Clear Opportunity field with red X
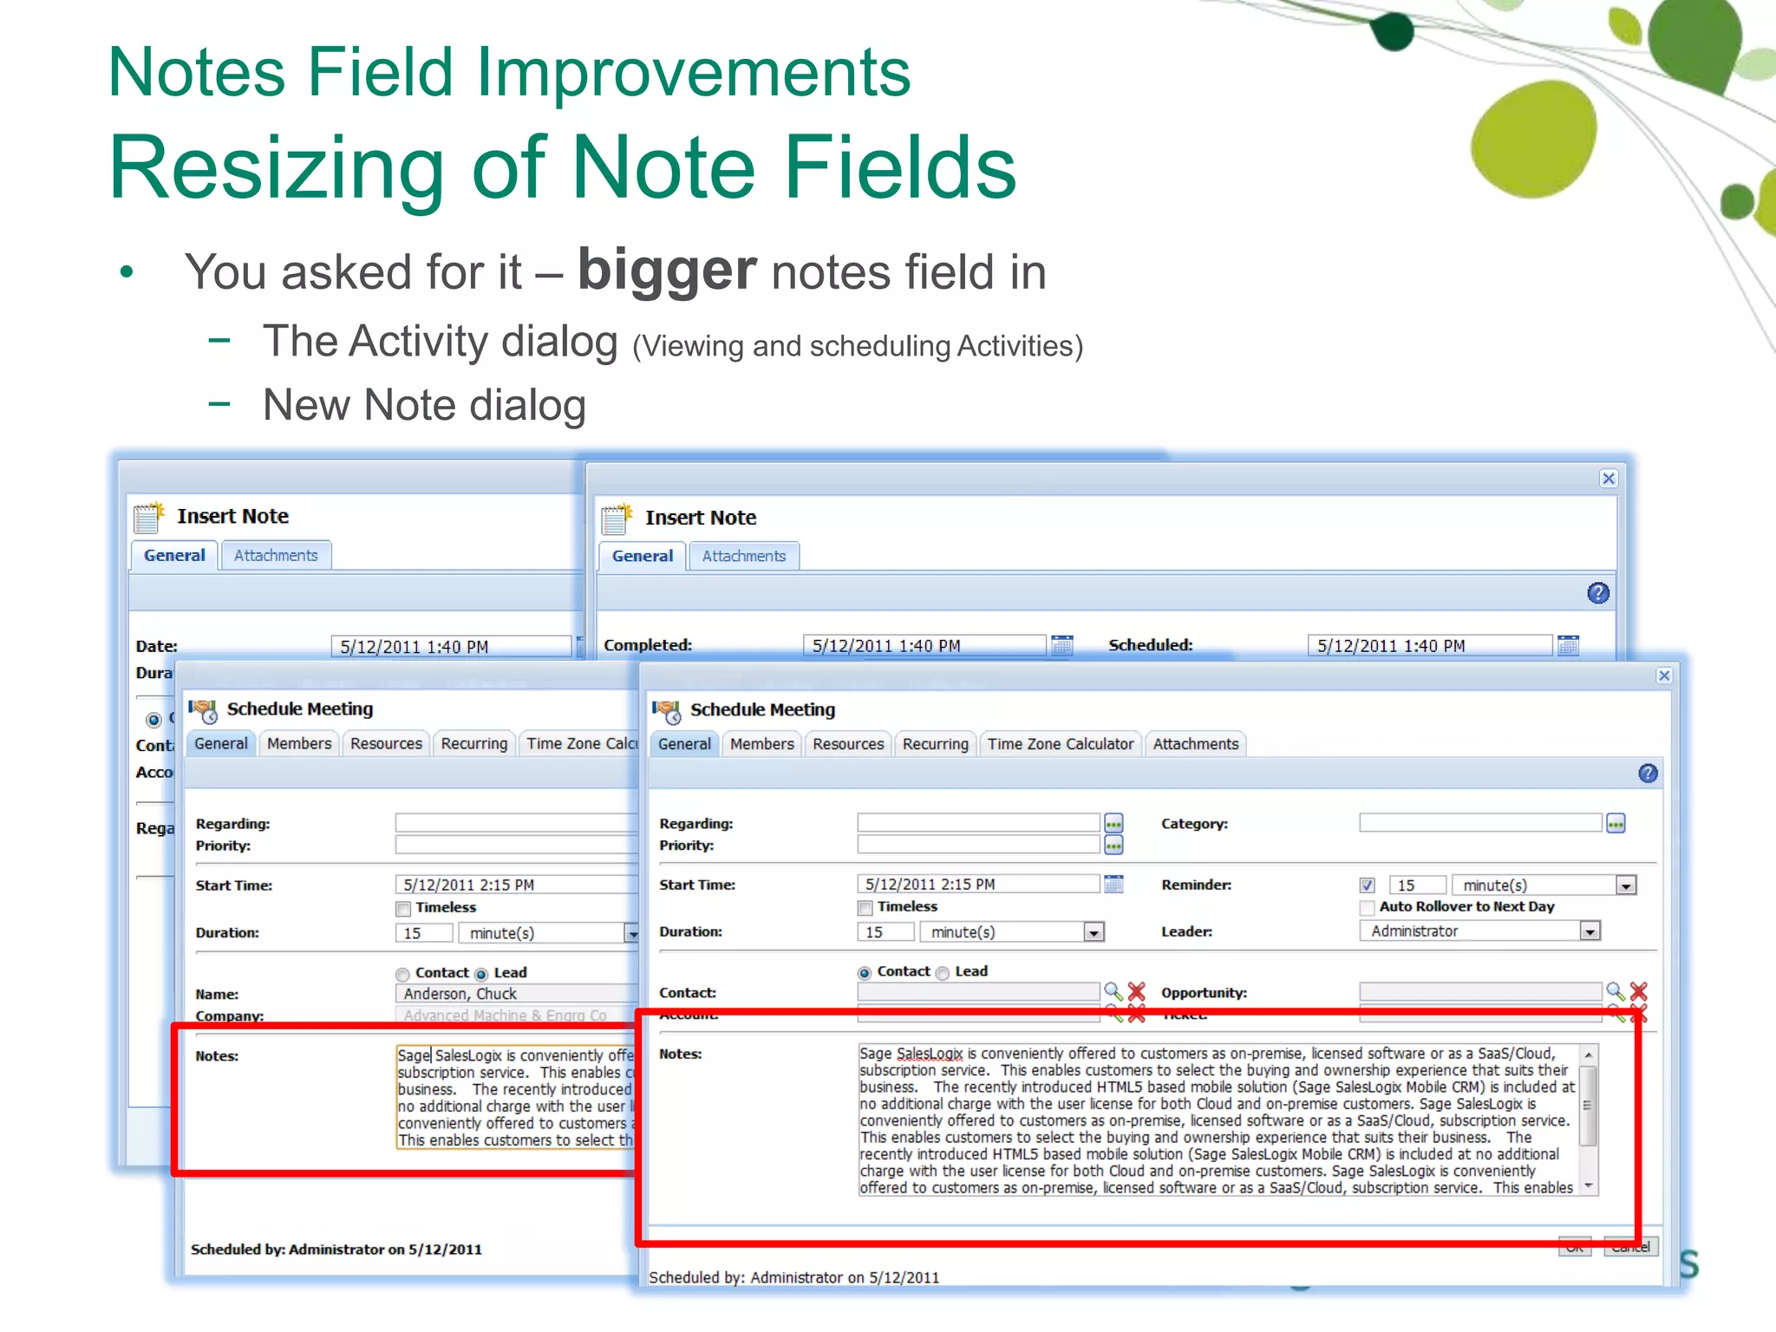This screenshot has width=1776, height=1332. (1638, 991)
